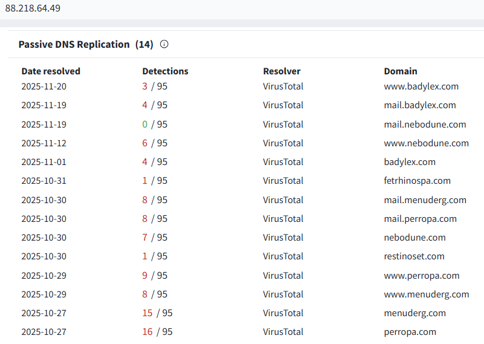Click the 7 / 95 detections value
The height and width of the screenshot is (344, 484).
coord(155,238)
